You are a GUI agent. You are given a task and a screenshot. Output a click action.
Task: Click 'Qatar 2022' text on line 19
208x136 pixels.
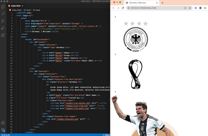pyautogui.click(x=87, y=61)
